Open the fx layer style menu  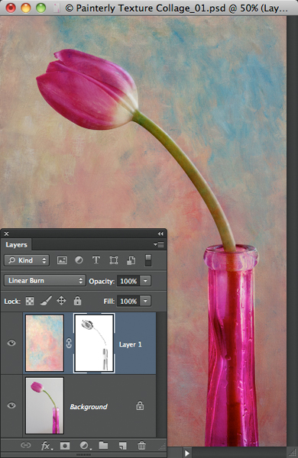[x=47, y=446]
